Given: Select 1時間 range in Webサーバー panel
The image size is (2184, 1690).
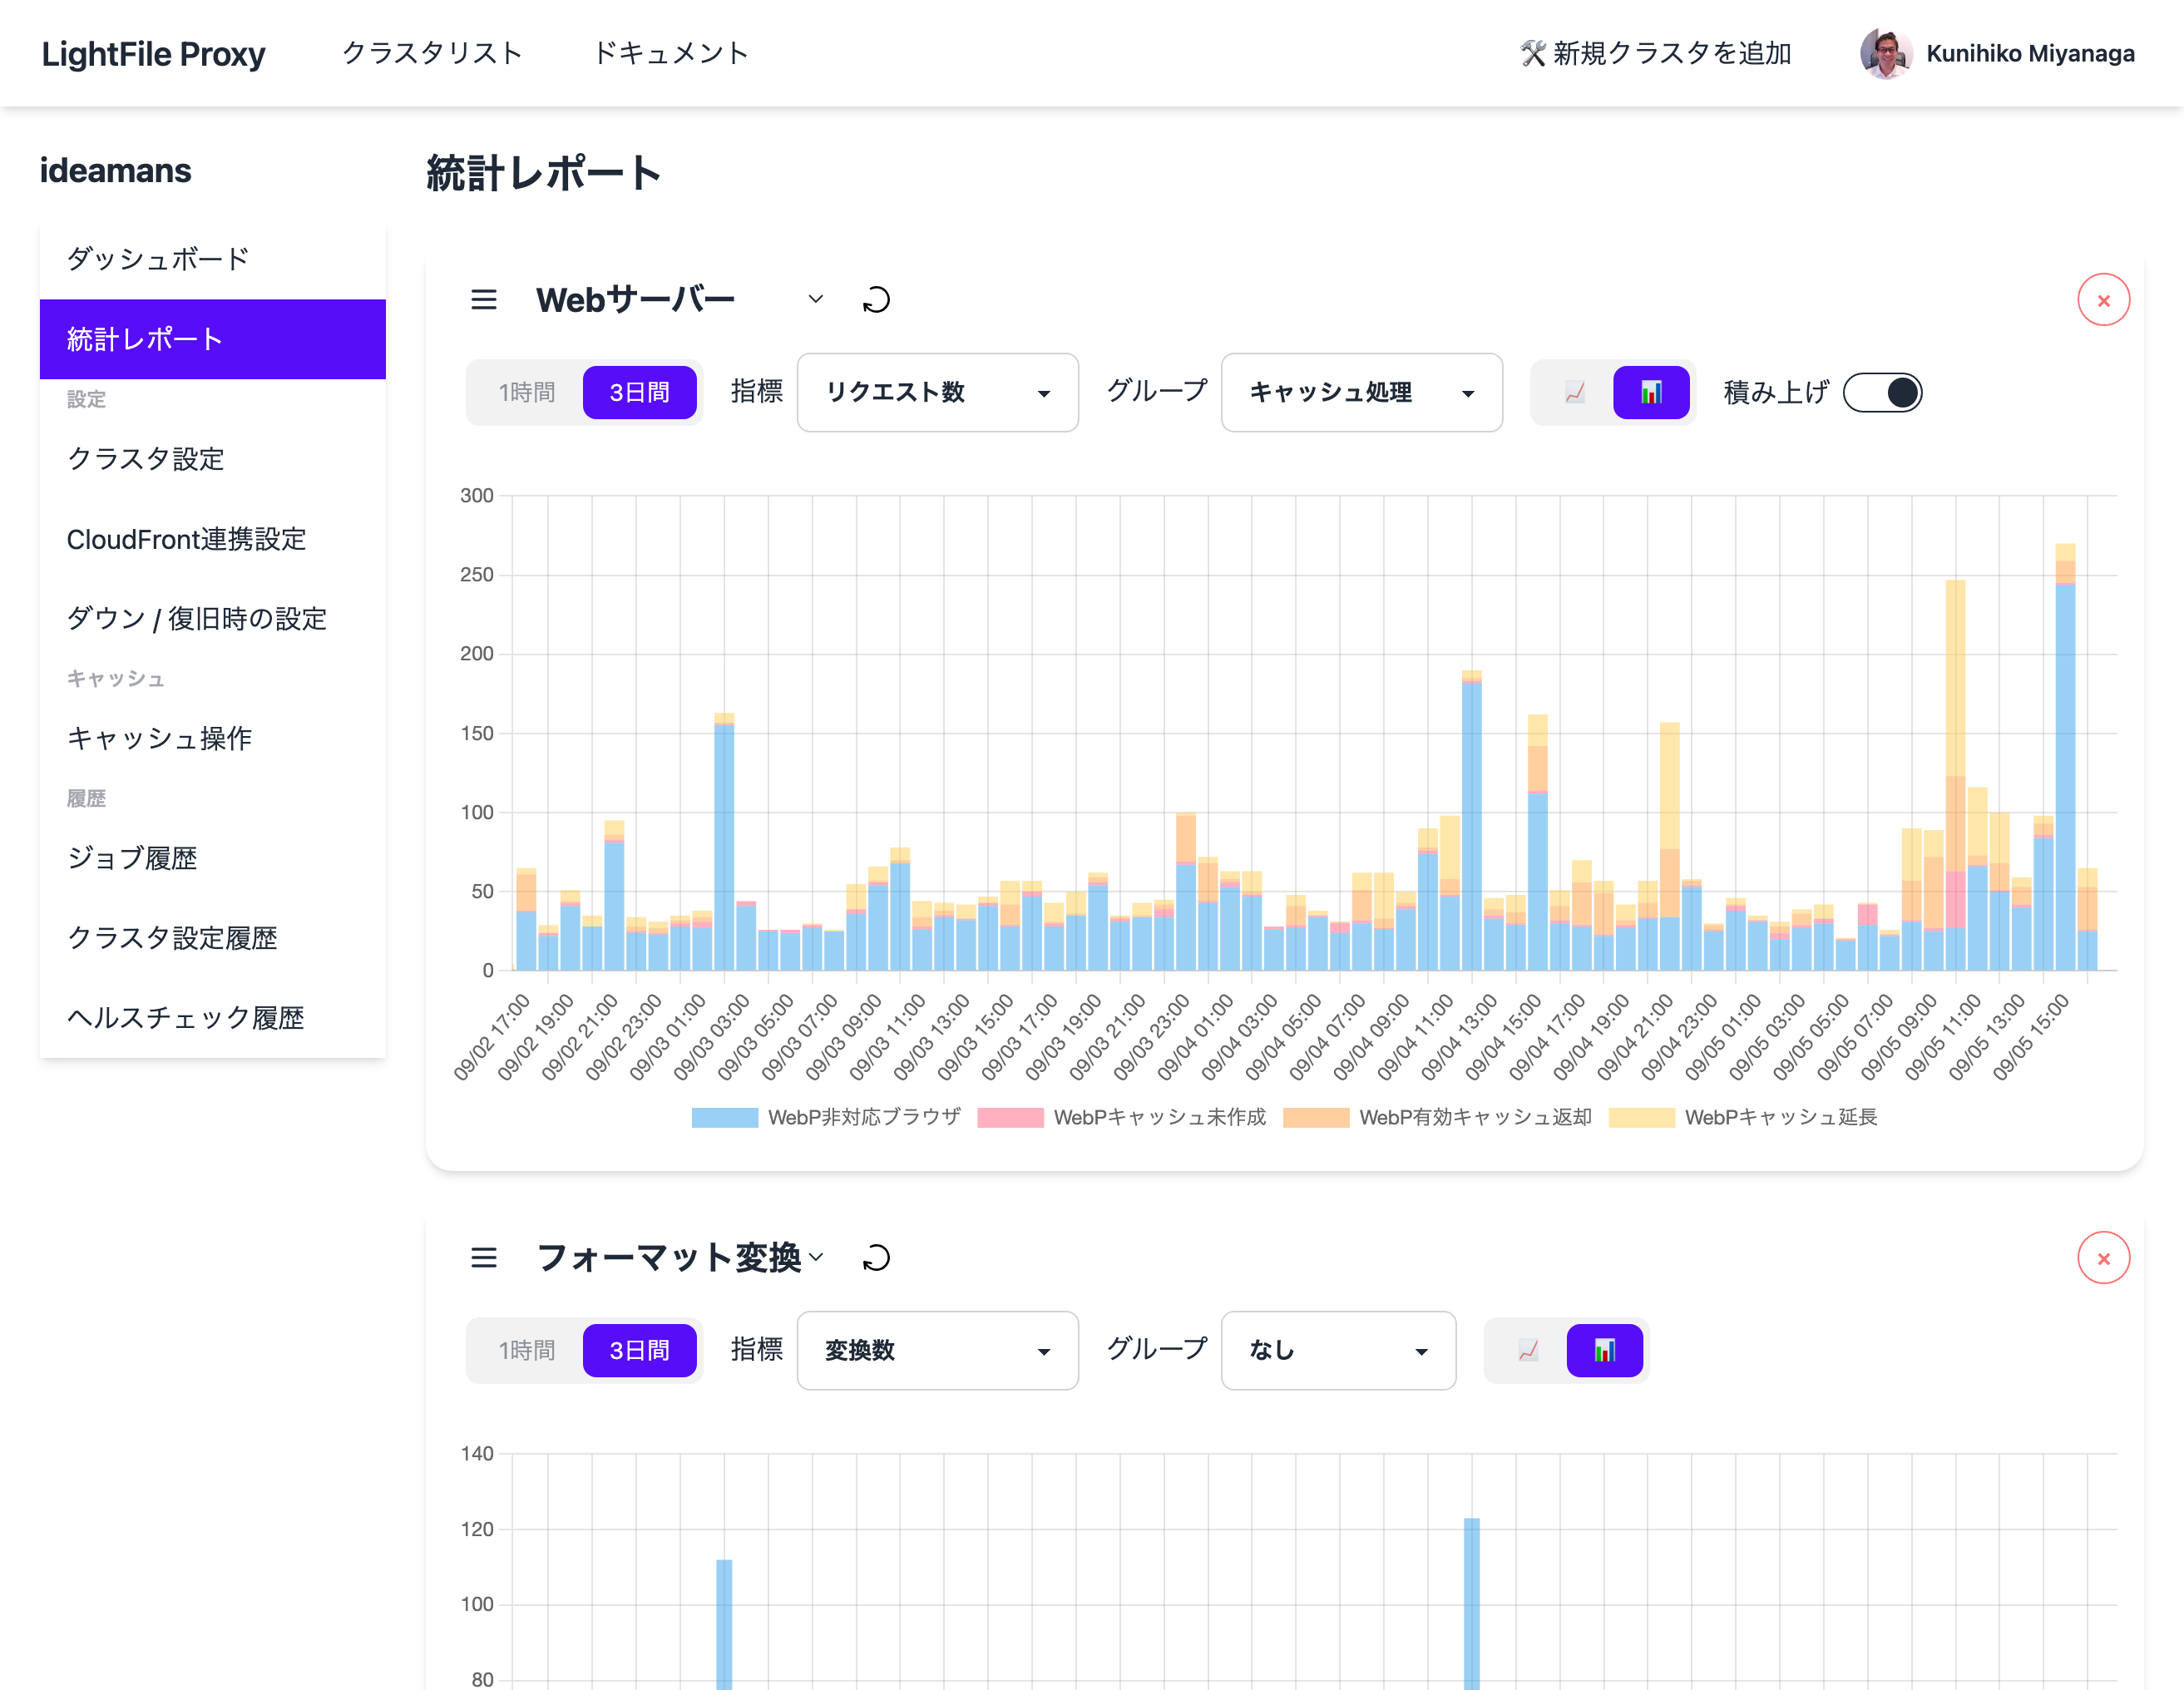Looking at the screenshot, I should (527, 392).
